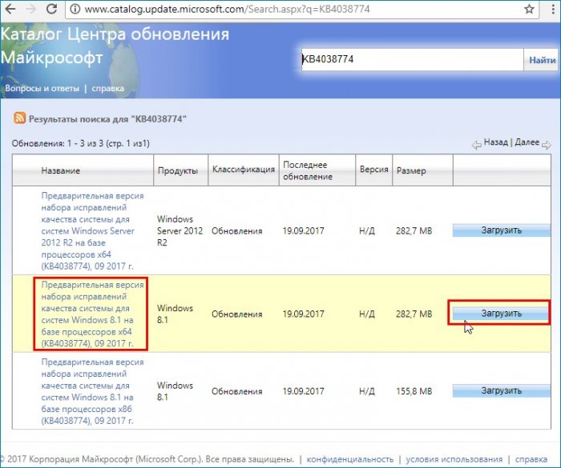Click Загрузить for Windows 8.1 x64 update
The image size is (561, 468).
pyautogui.click(x=501, y=314)
